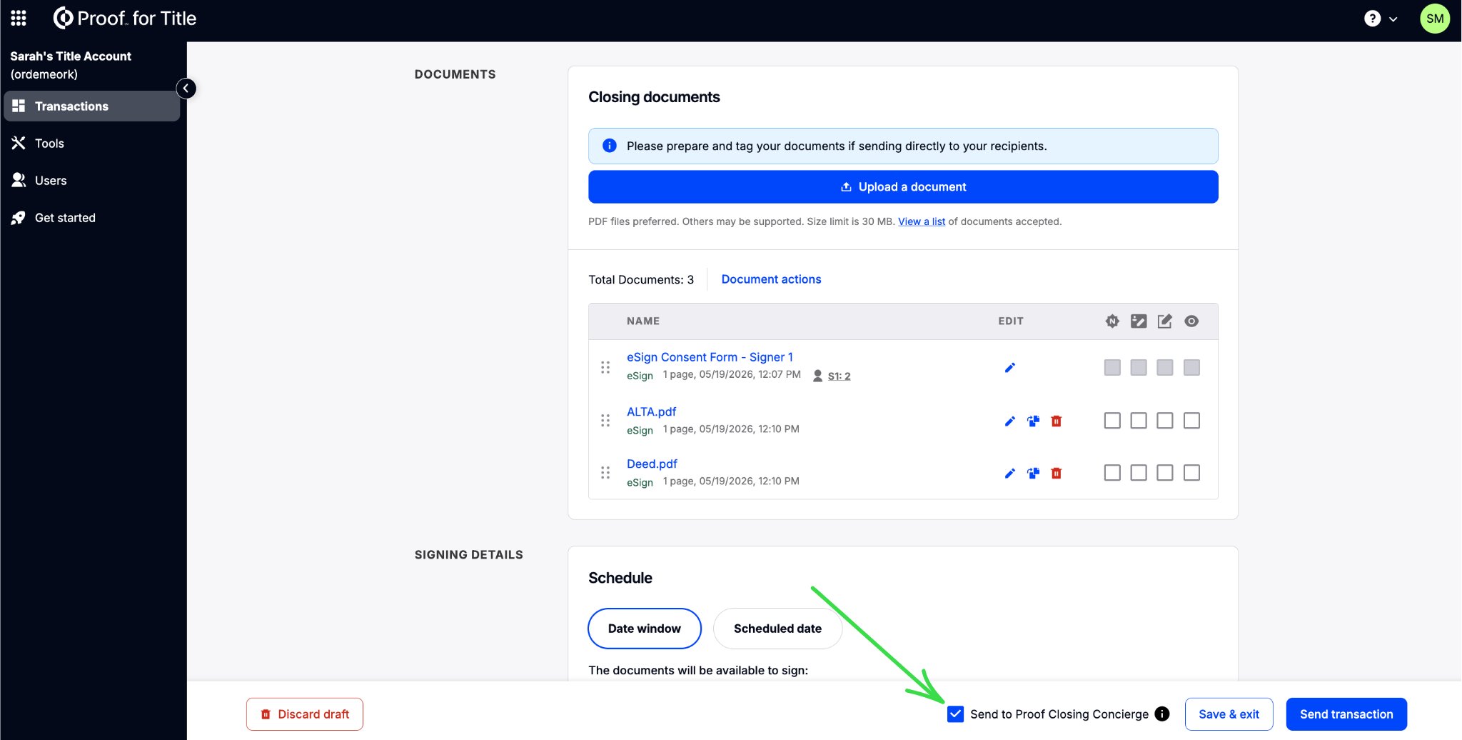Edit ALTA.pdf with the pencil icon
Screen dimensions: 1462x740
[1010, 421]
